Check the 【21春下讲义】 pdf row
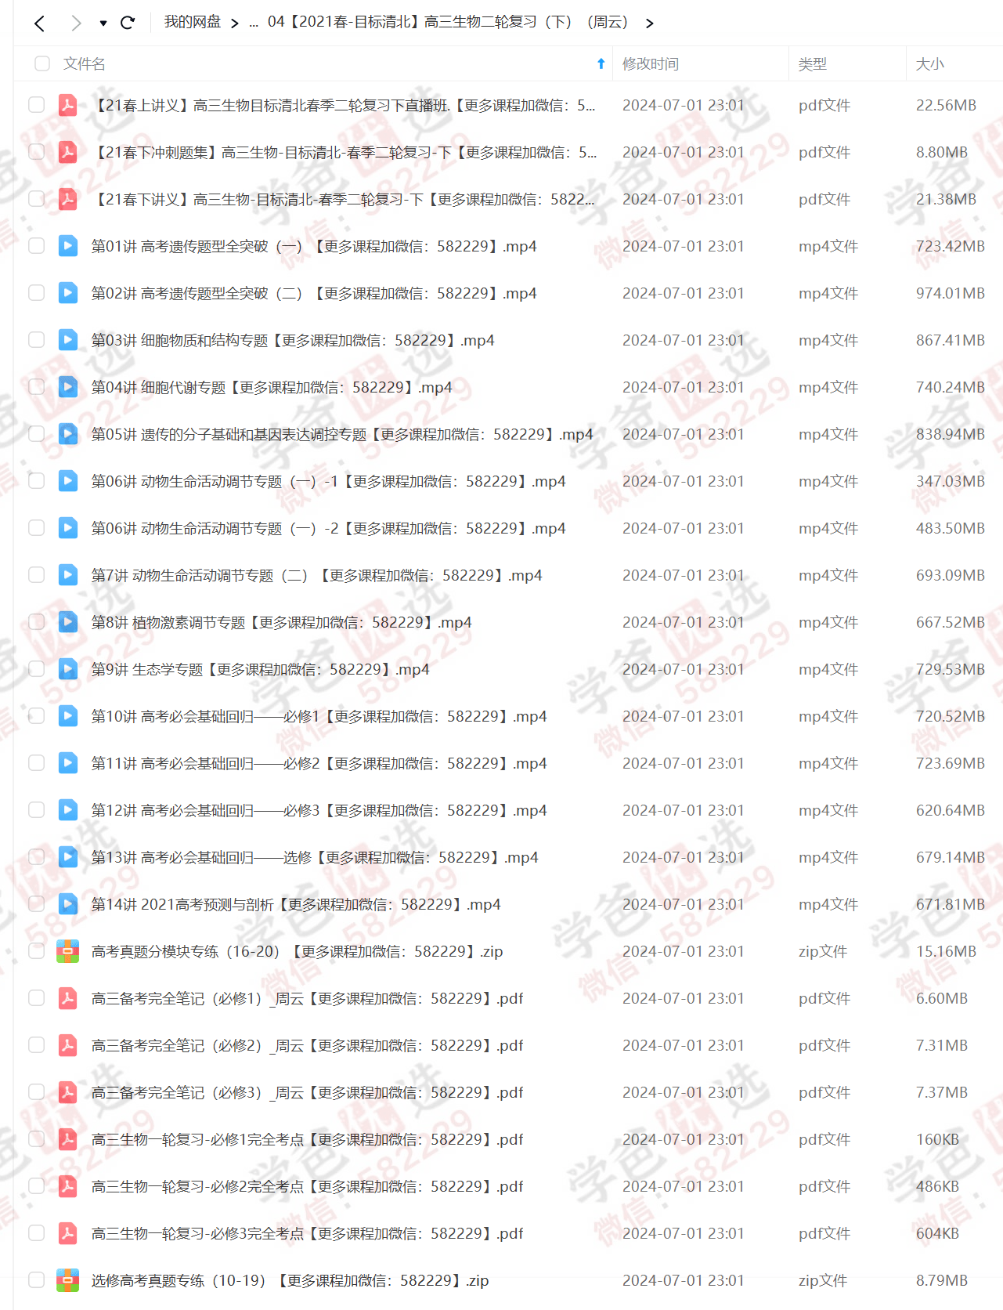This screenshot has height=1310, width=1003. 36,199
